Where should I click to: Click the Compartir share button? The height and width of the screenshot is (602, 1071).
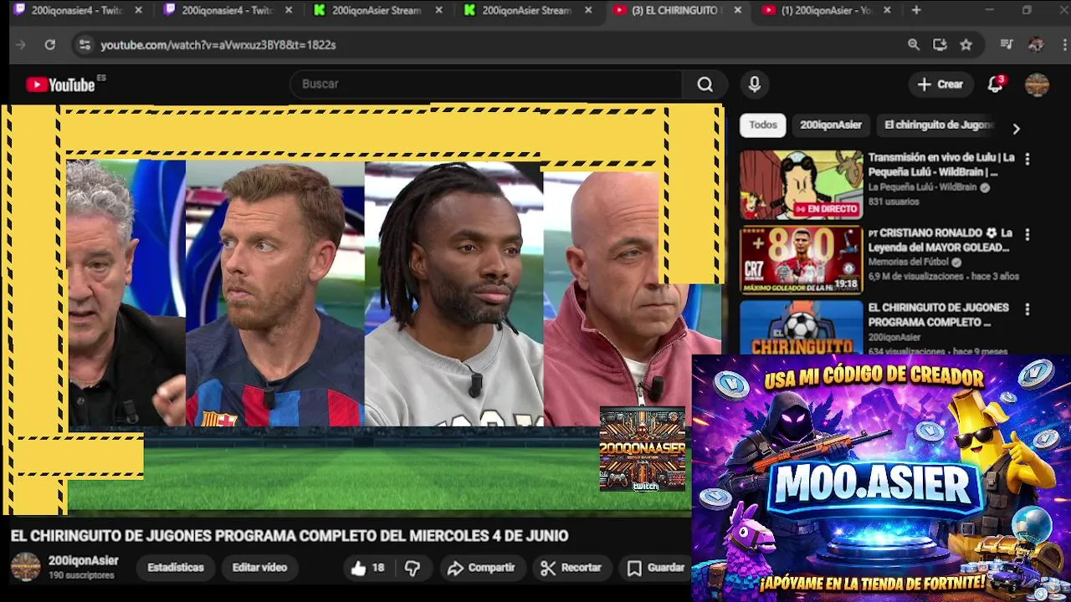pos(481,568)
